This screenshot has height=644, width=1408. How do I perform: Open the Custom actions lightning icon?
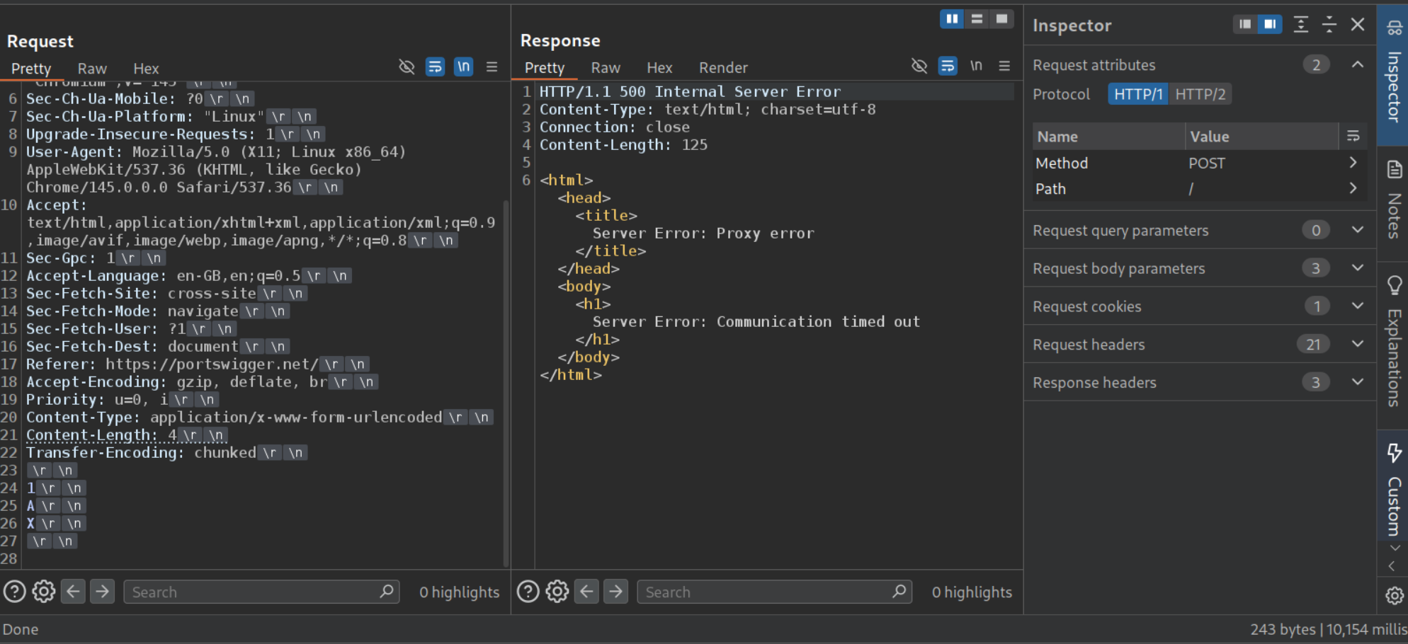(x=1394, y=453)
